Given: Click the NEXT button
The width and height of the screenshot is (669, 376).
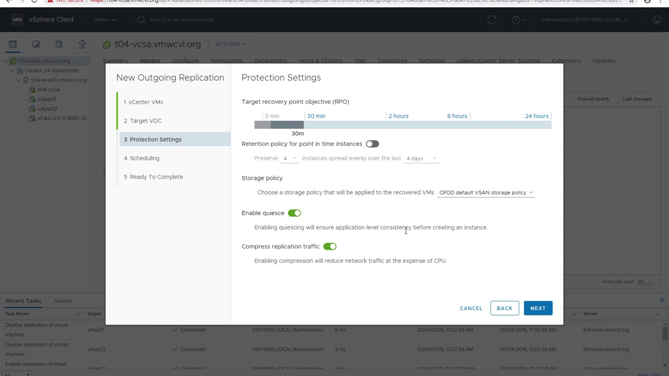Looking at the screenshot, I should (x=538, y=308).
